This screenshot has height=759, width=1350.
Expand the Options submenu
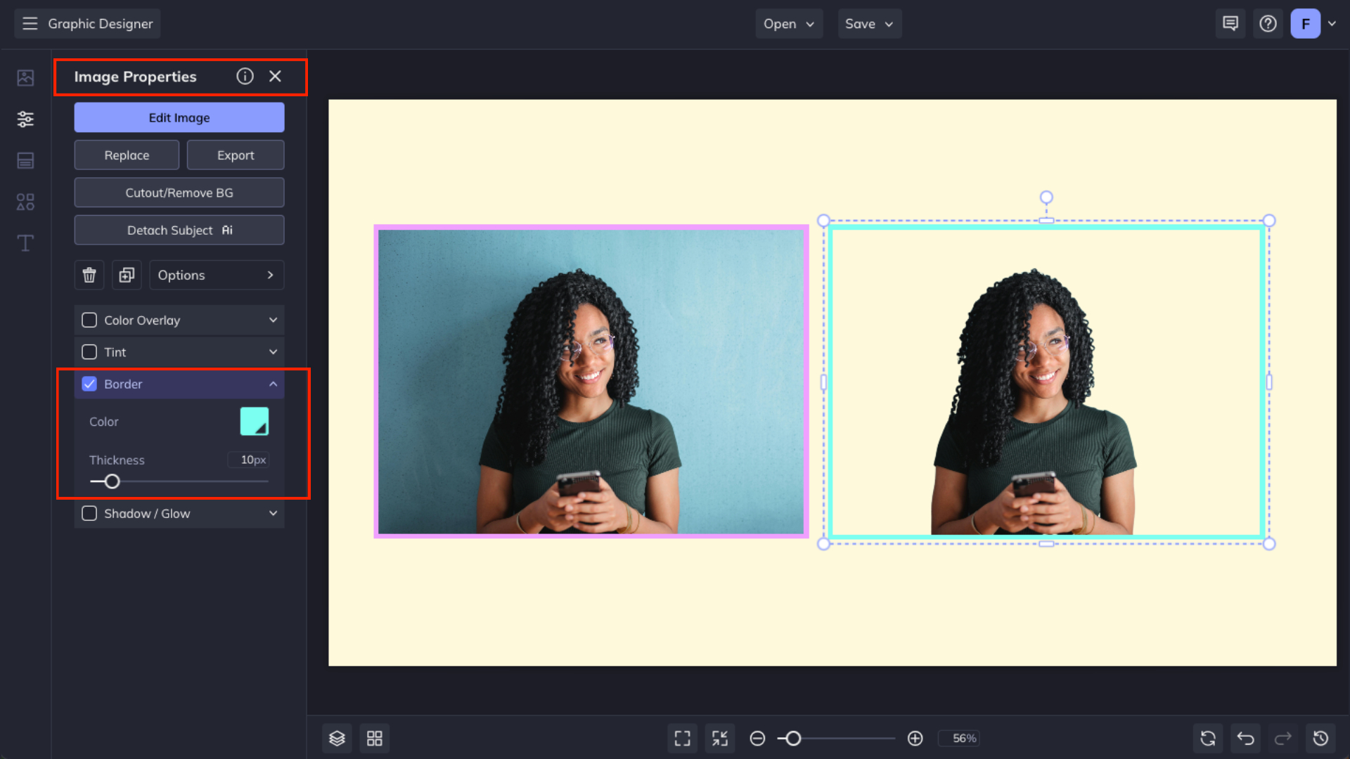pos(217,275)
